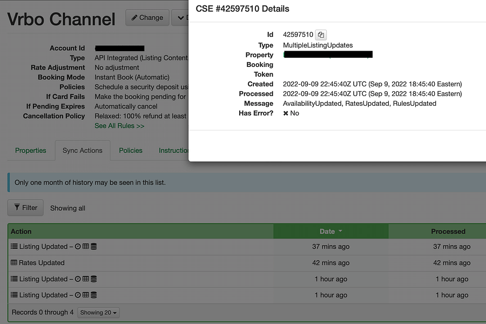This screenshot has width=486, height=324.
Task: Switch to the Policies tab
Action: (x=131, y=151)
